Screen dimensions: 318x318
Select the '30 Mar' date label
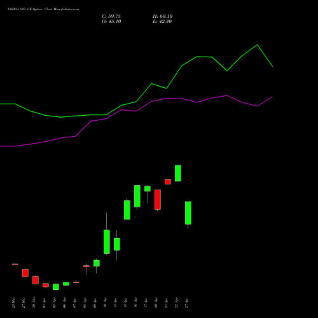[34, 303]
